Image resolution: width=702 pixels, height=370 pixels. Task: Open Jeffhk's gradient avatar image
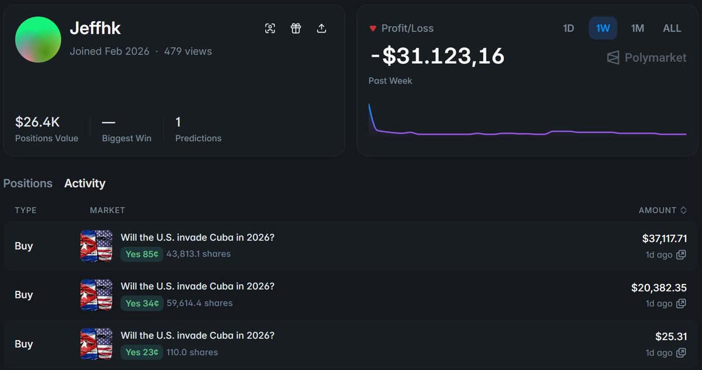38,39
